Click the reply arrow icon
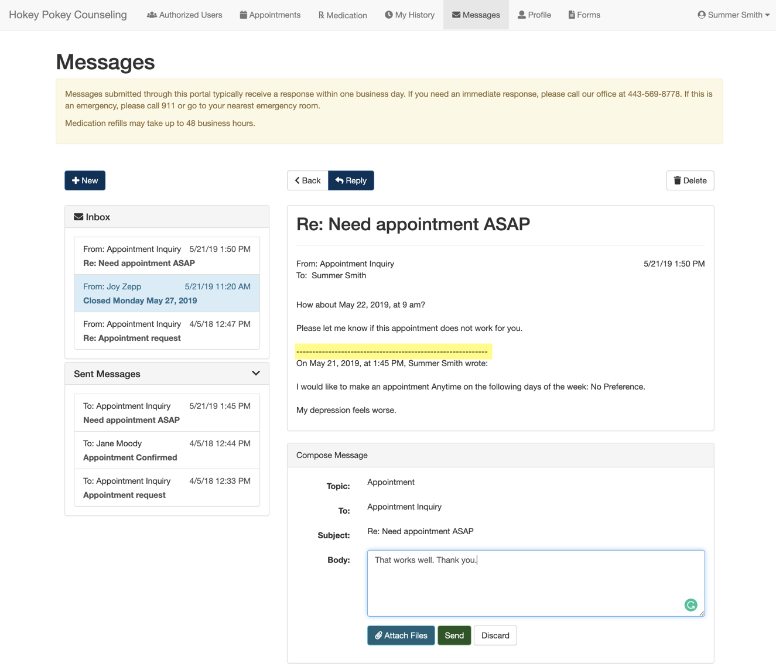The width and height of the screenshot is (776, 666). point(339,180)
